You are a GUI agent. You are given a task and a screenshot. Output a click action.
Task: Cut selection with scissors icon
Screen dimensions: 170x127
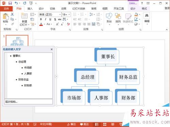(x=12, y=14)
